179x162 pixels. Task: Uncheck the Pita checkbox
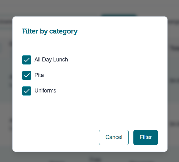pos(27,75)
